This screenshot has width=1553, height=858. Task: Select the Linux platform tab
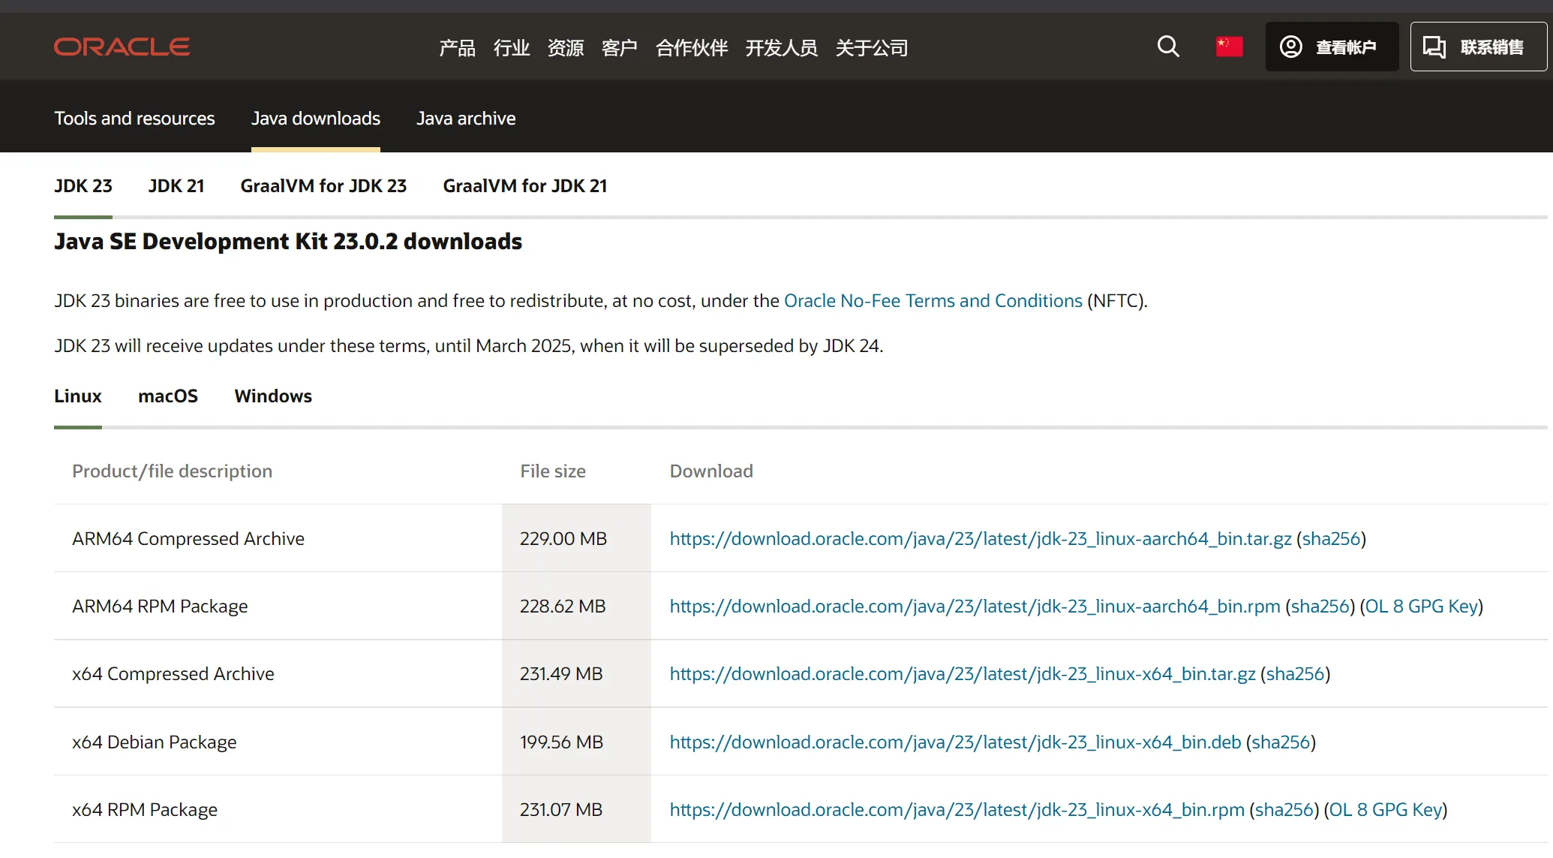coord(78,396)
